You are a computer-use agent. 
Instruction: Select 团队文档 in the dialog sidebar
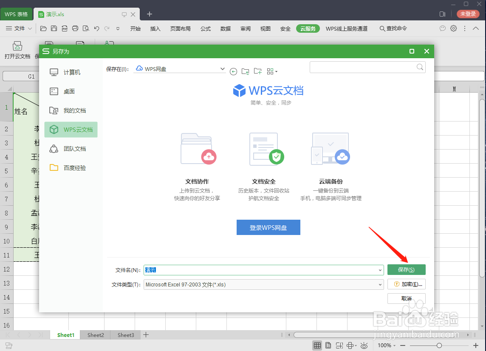click(x=71, y=149)
